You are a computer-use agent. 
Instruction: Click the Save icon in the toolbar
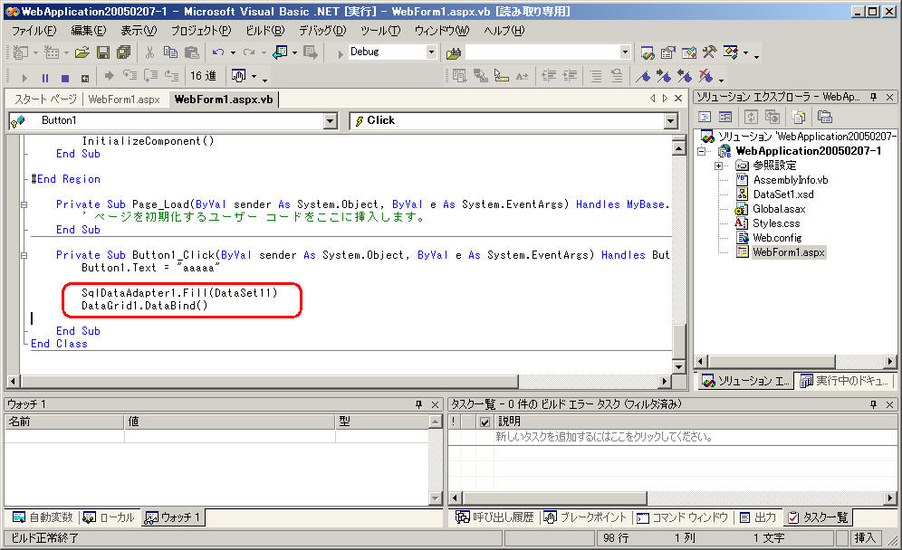point(103,52)
